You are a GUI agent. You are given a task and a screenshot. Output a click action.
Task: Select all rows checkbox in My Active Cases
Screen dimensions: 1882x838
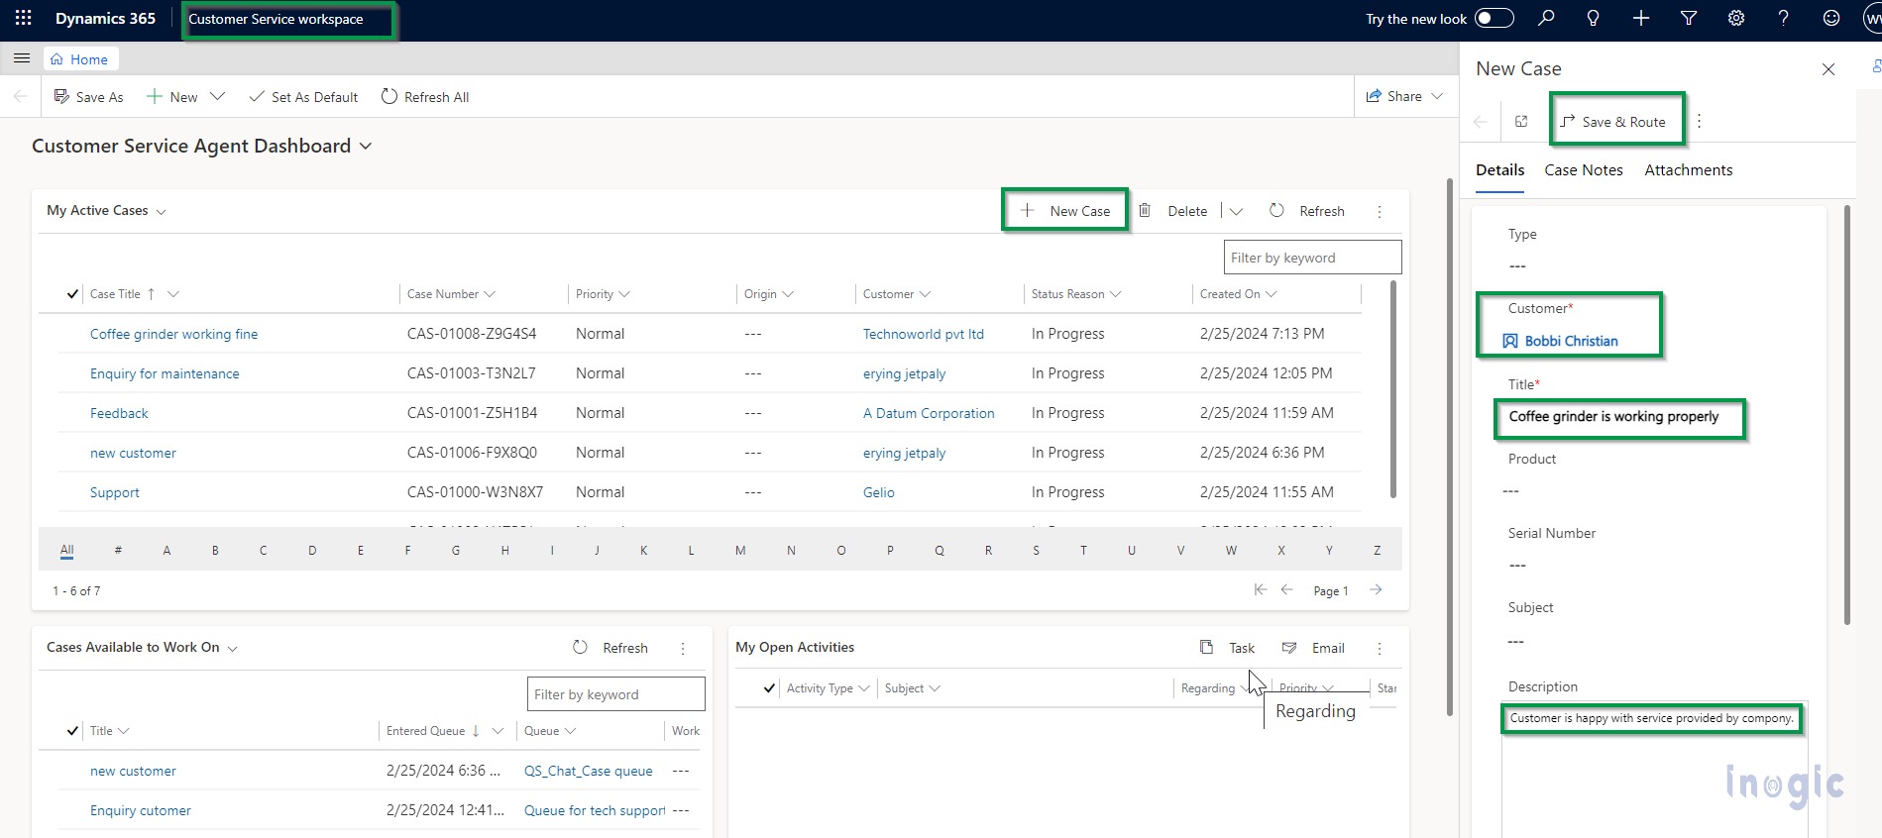click(x=72, y=294)
